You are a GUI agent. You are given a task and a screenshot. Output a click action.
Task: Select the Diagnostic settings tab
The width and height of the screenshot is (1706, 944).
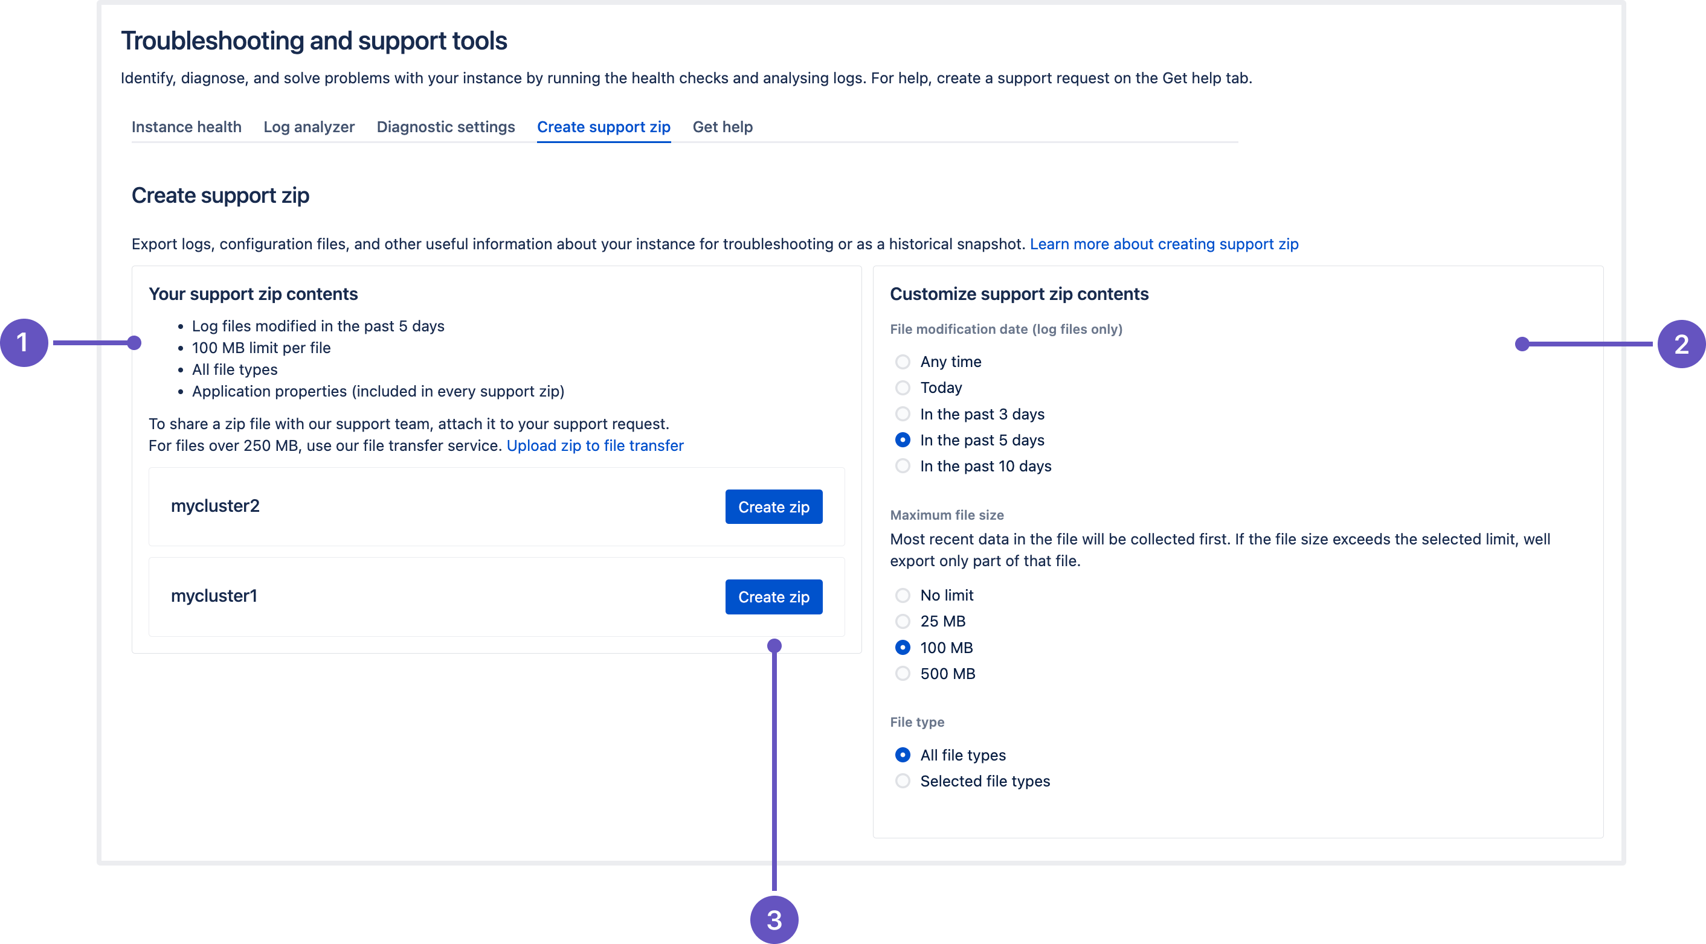click(446, 126)
